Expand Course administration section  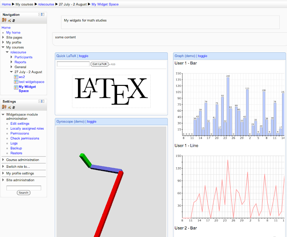point(3,160)
